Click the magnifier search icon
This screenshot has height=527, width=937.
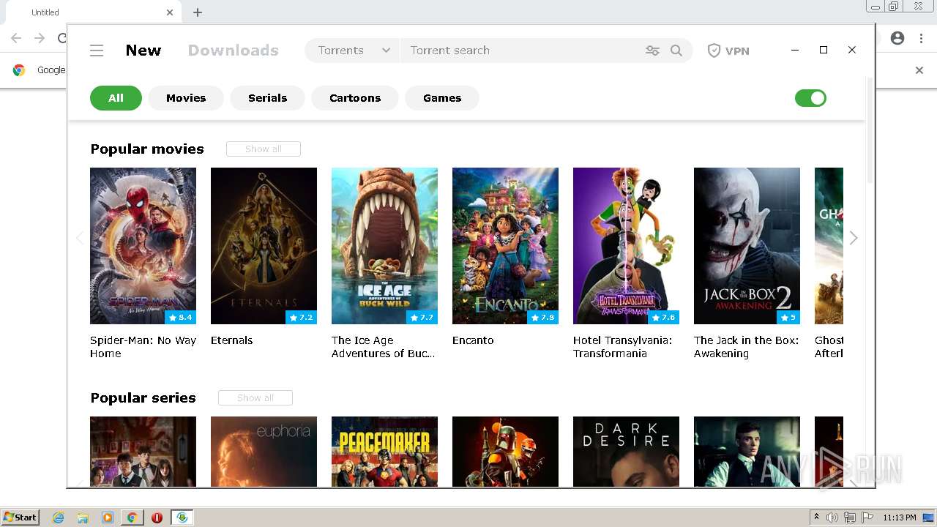coord(676,51)
